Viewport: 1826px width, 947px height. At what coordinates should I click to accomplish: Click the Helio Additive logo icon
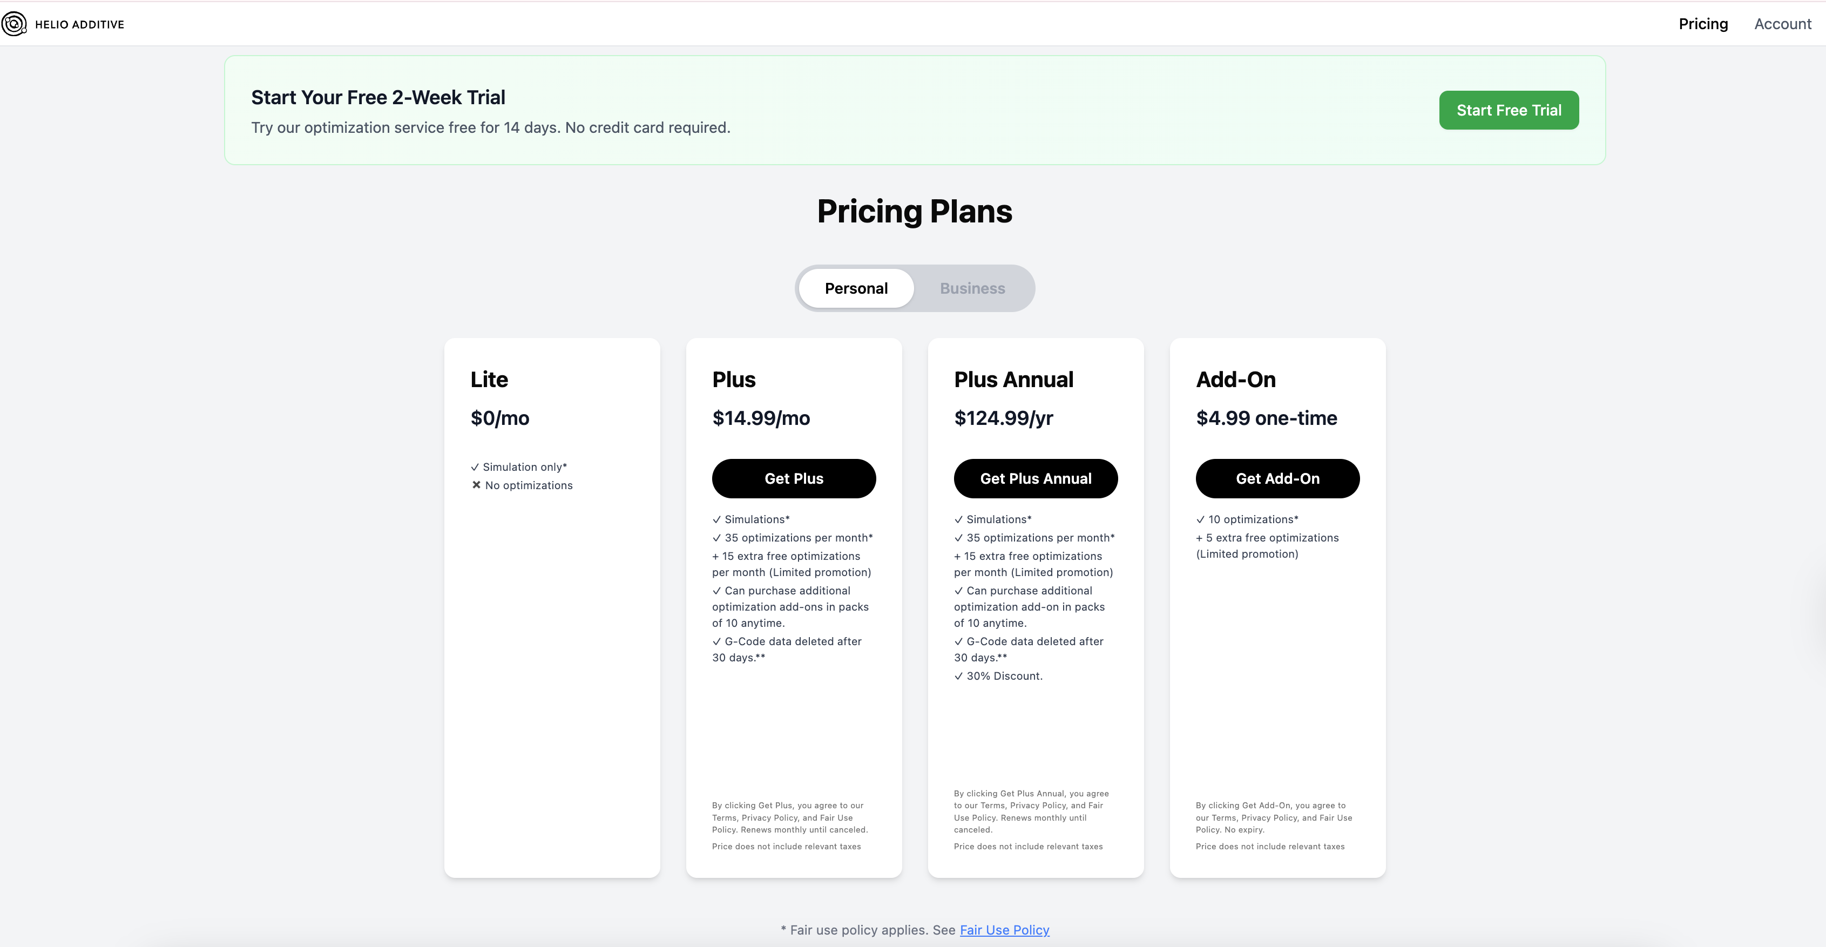tap(15, 23)
